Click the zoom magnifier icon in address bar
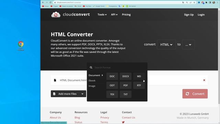Image resolution: width=220 pixels, height=124 pixels. (x=187, y=2)
